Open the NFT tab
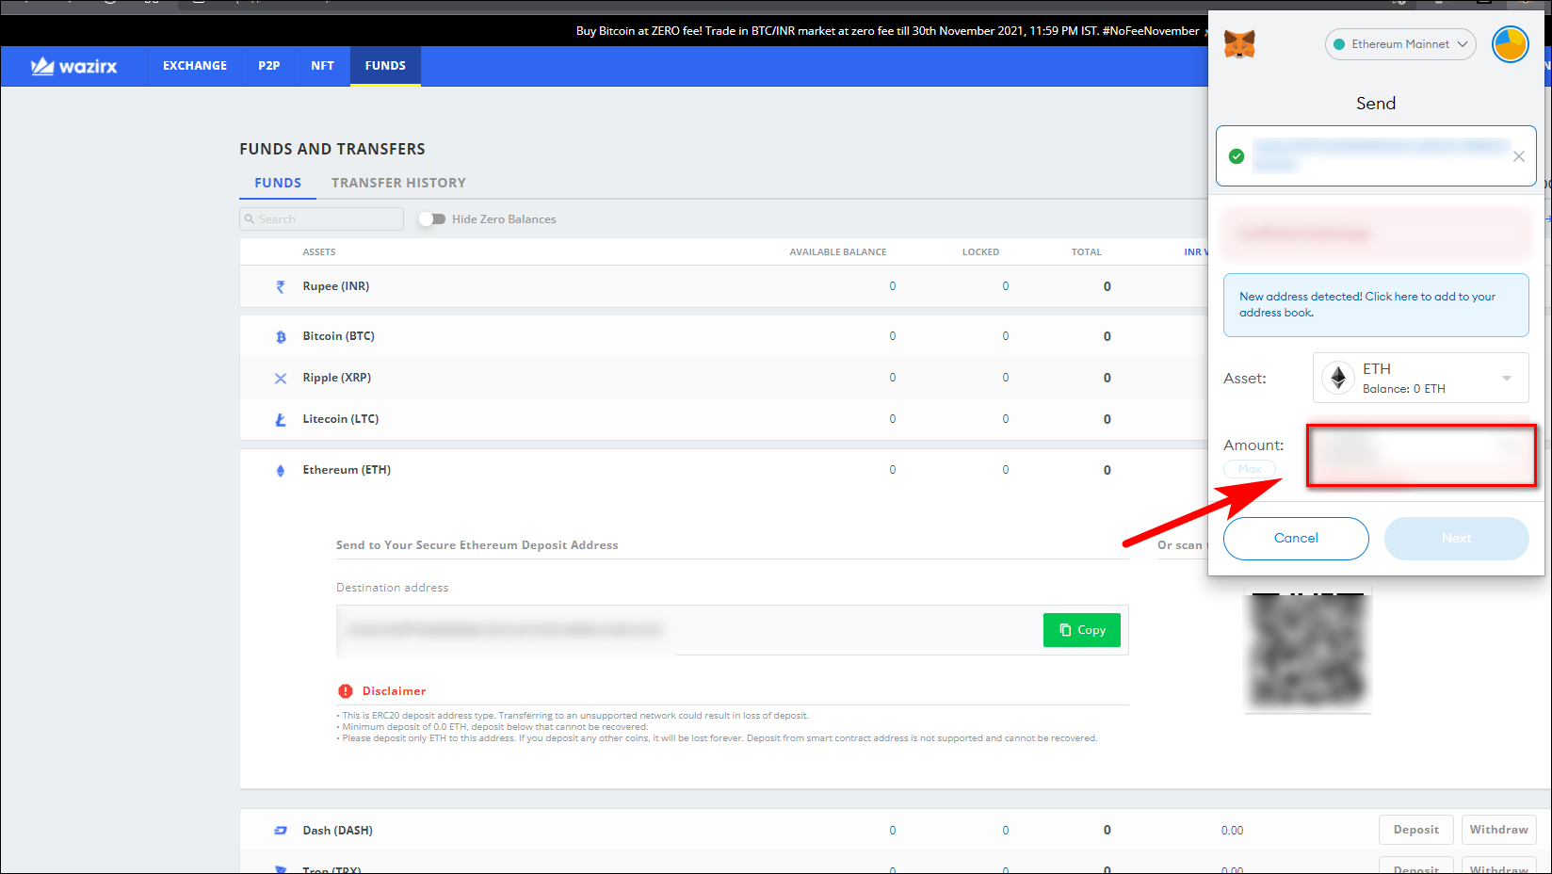Image resolution: width=1552 pixels, height=874 pixels. click(x=323, y=66)
